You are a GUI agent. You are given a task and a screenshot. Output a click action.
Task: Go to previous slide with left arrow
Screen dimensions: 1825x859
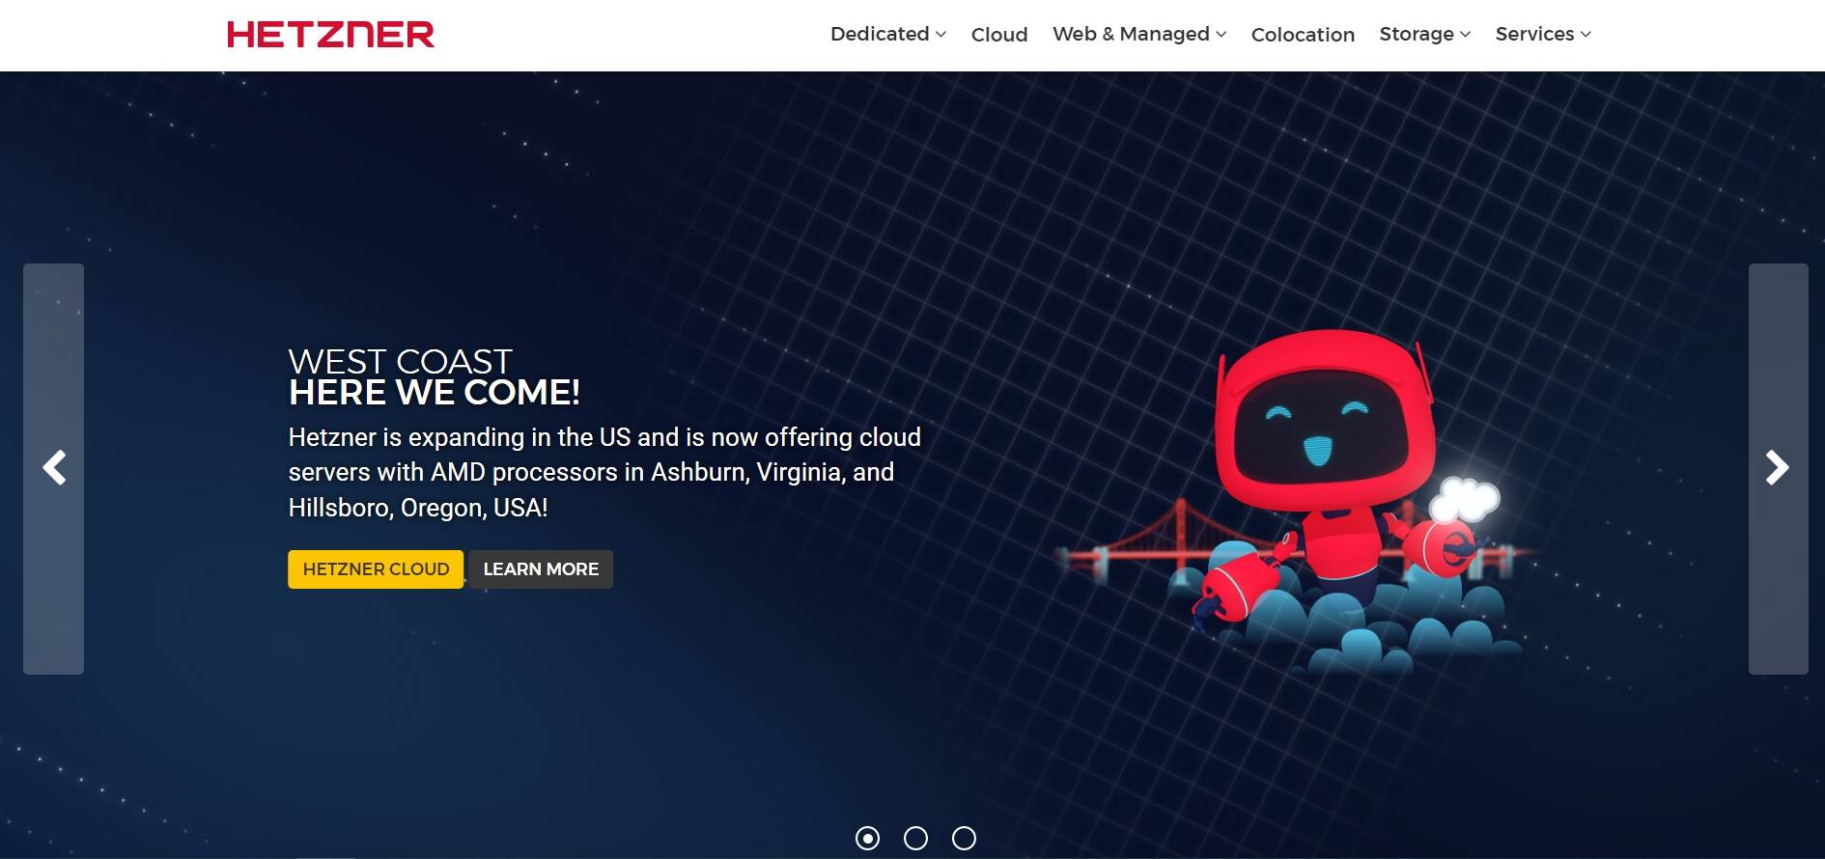(53, 468)
